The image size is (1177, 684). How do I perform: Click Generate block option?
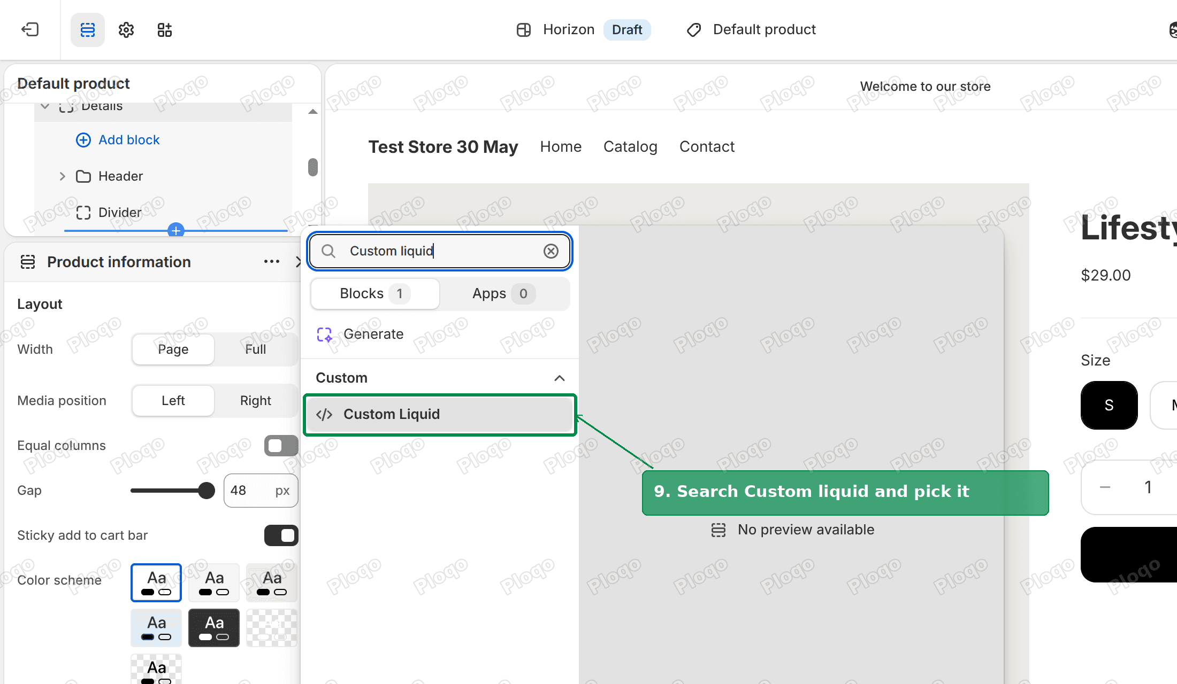point(440,335)
